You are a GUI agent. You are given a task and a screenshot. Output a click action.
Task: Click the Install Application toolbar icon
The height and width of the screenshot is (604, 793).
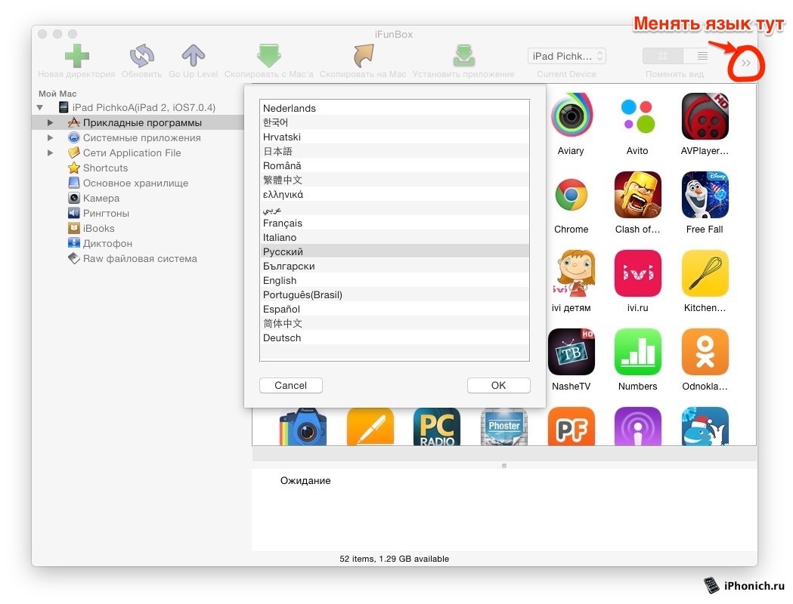point(463,57)
